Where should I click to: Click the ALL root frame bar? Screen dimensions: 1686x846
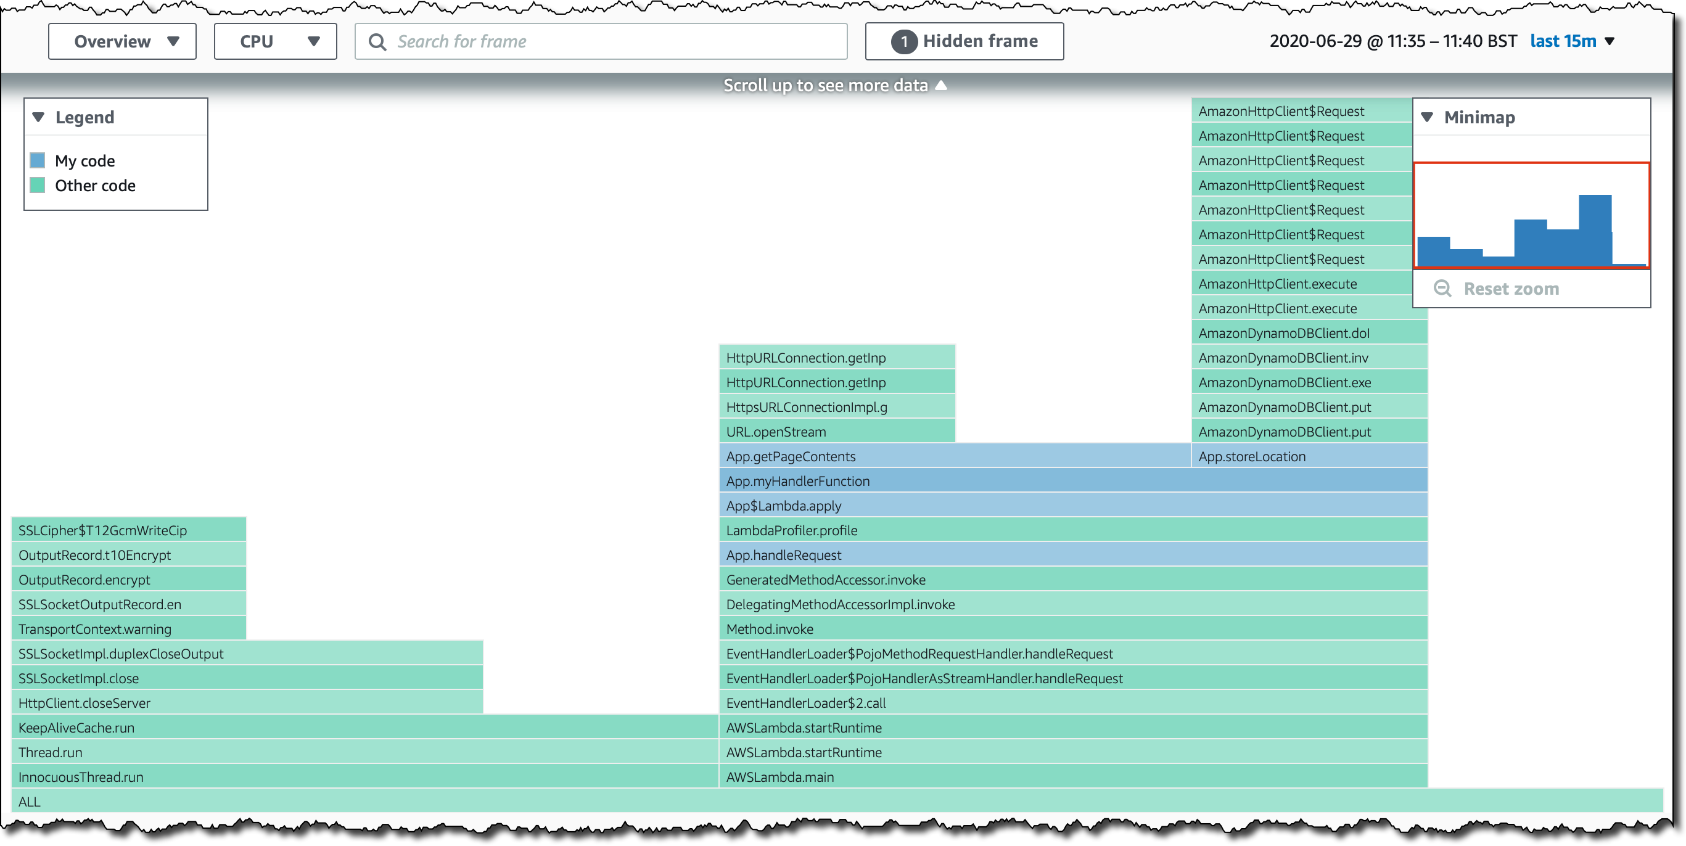click(x=836, y=802)
